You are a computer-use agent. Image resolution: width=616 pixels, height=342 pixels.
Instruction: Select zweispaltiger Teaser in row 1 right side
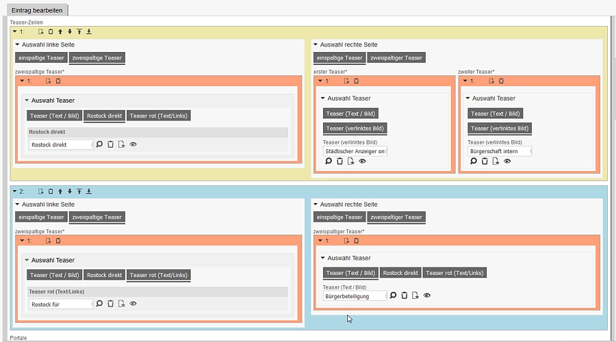[x=396, y=57]
